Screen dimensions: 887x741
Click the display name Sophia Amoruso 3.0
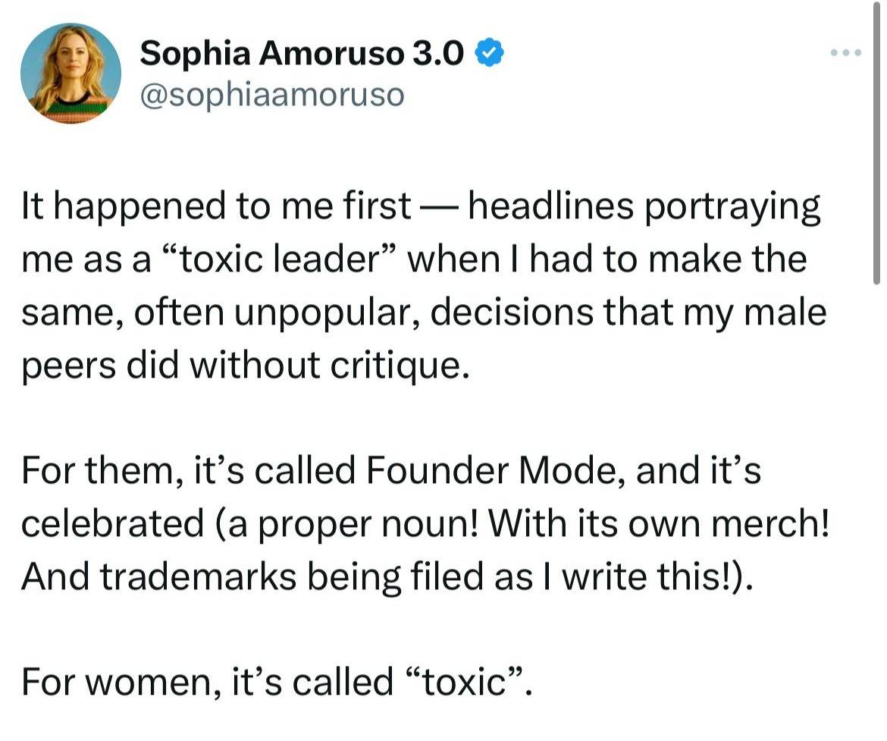pos(302,54)
